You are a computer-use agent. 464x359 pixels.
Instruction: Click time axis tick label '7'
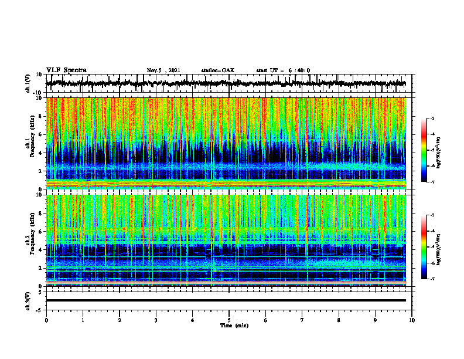click(x=302, y=320)
